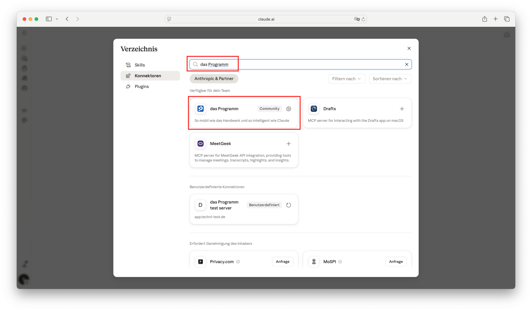The width and height of the screenshot is (532, 311).
Task: Open Skills section in sidebar
Action: (150, 65)
